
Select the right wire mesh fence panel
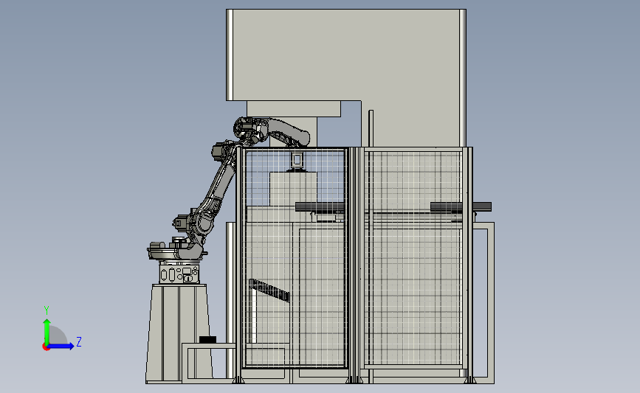point(414,257)
